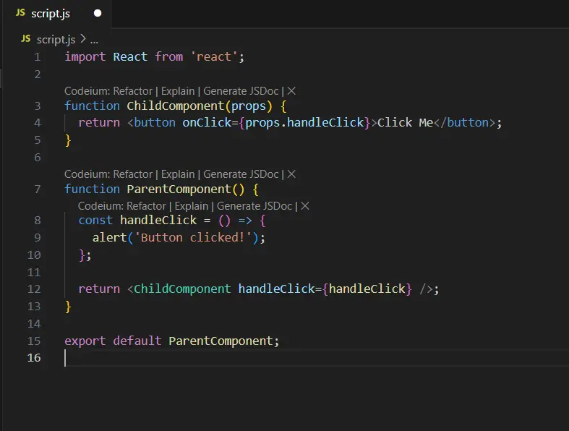
Task: Click 'props.handleClick' expression on line 4
Action: pos(304,123)
